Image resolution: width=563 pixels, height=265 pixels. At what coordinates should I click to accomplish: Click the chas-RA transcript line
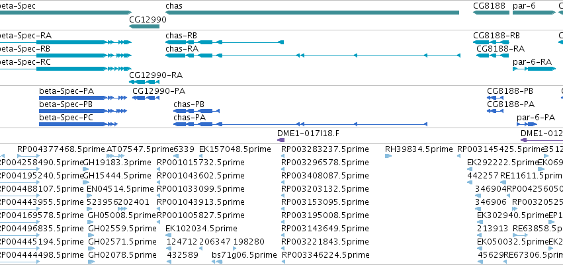[x=313, y=56]
